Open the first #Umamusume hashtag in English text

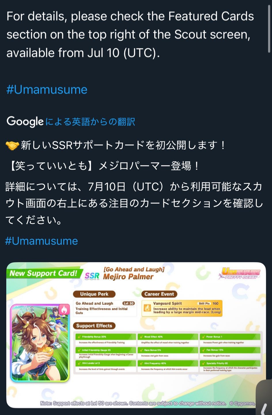point(47,90)
